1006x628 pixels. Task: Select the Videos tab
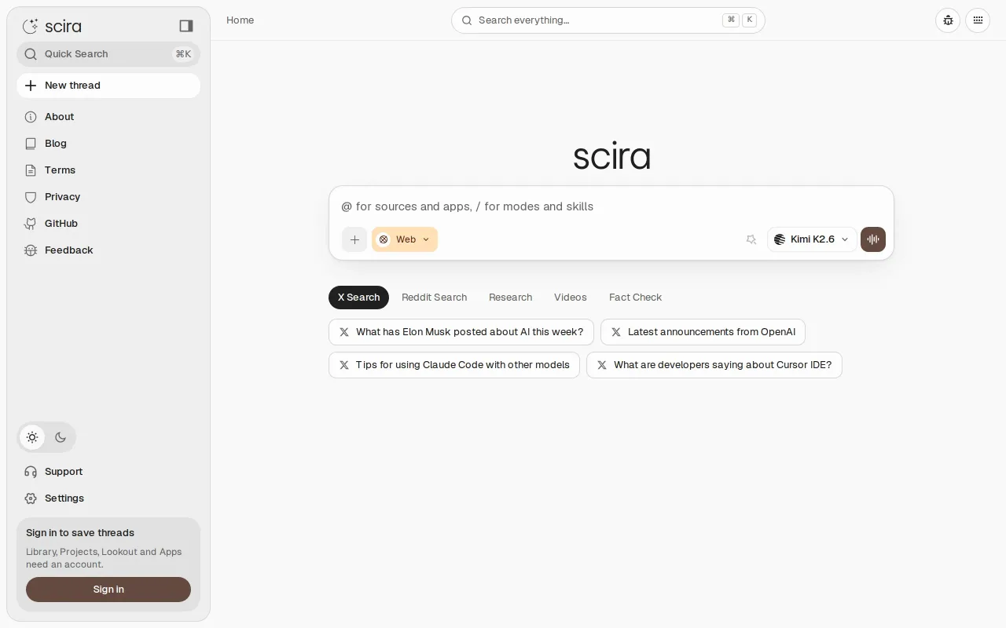[x=570, y=298]
